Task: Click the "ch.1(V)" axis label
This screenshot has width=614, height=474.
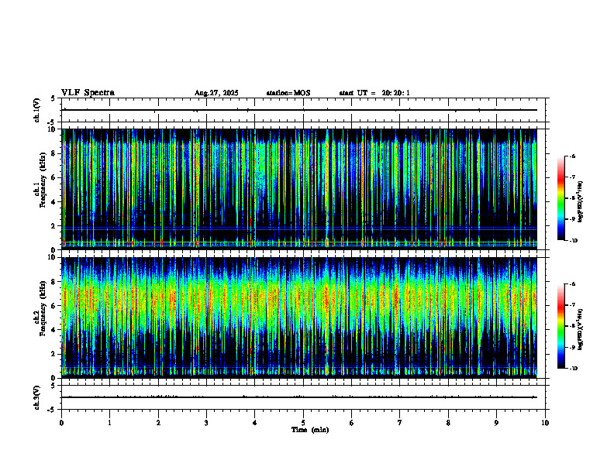Action: [36, 110]
